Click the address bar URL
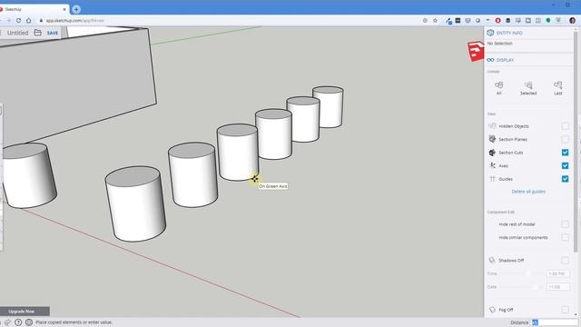 (75, 20)
